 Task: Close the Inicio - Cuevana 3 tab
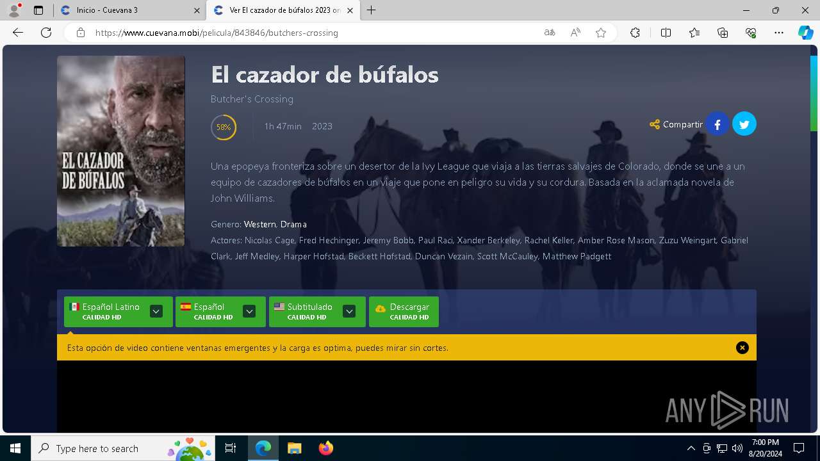pyautogui.click(x=197, y=10)
